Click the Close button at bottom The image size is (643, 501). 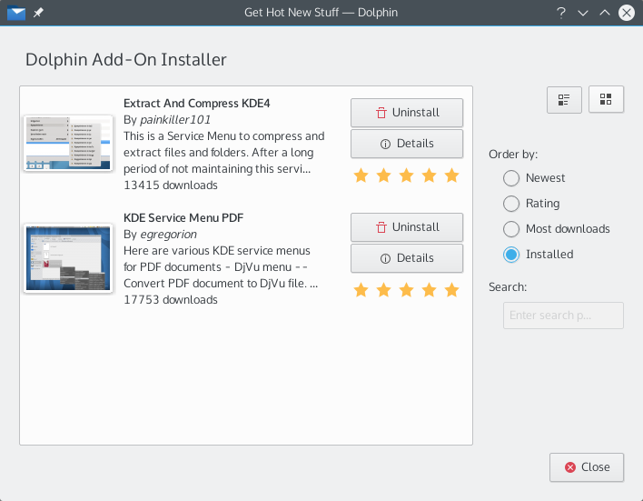[587, 467]
